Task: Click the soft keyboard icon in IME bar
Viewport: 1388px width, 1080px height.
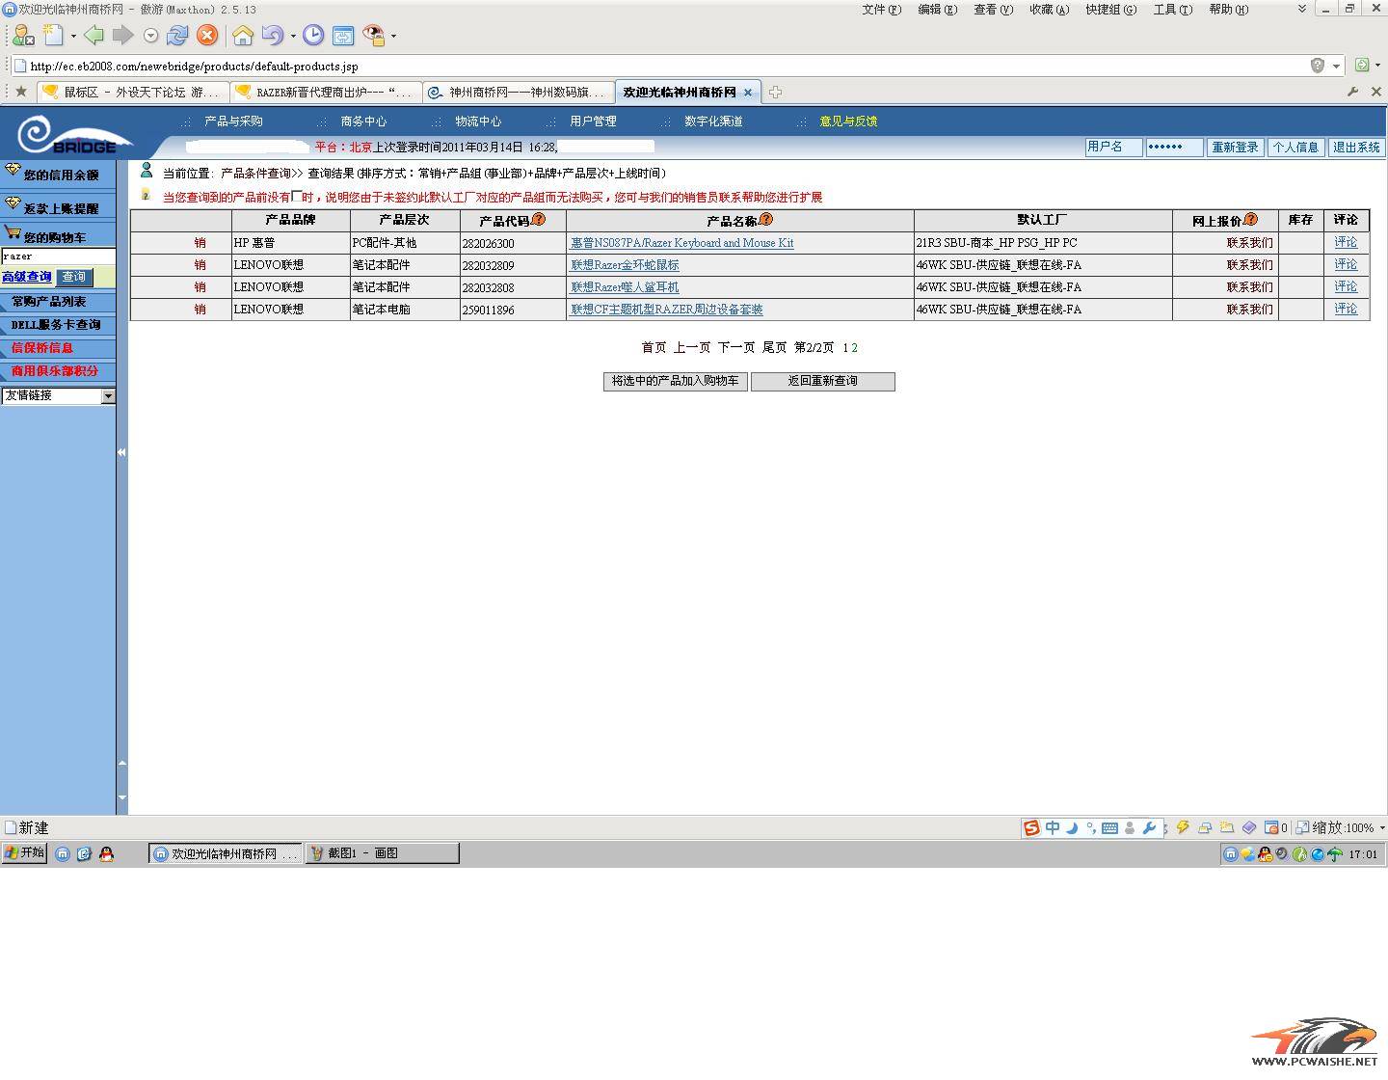Action: pyautogui.click(x=1109, y=827)
